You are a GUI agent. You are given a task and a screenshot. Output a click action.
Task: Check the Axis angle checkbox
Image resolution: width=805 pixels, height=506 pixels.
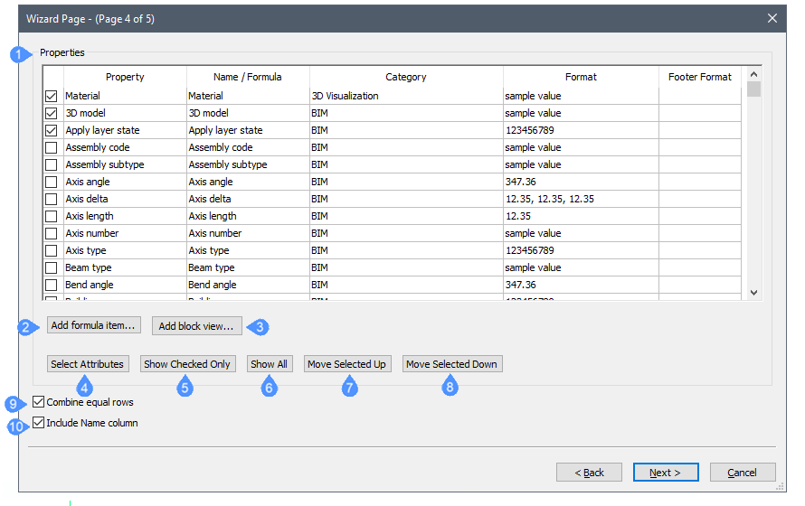51,182
